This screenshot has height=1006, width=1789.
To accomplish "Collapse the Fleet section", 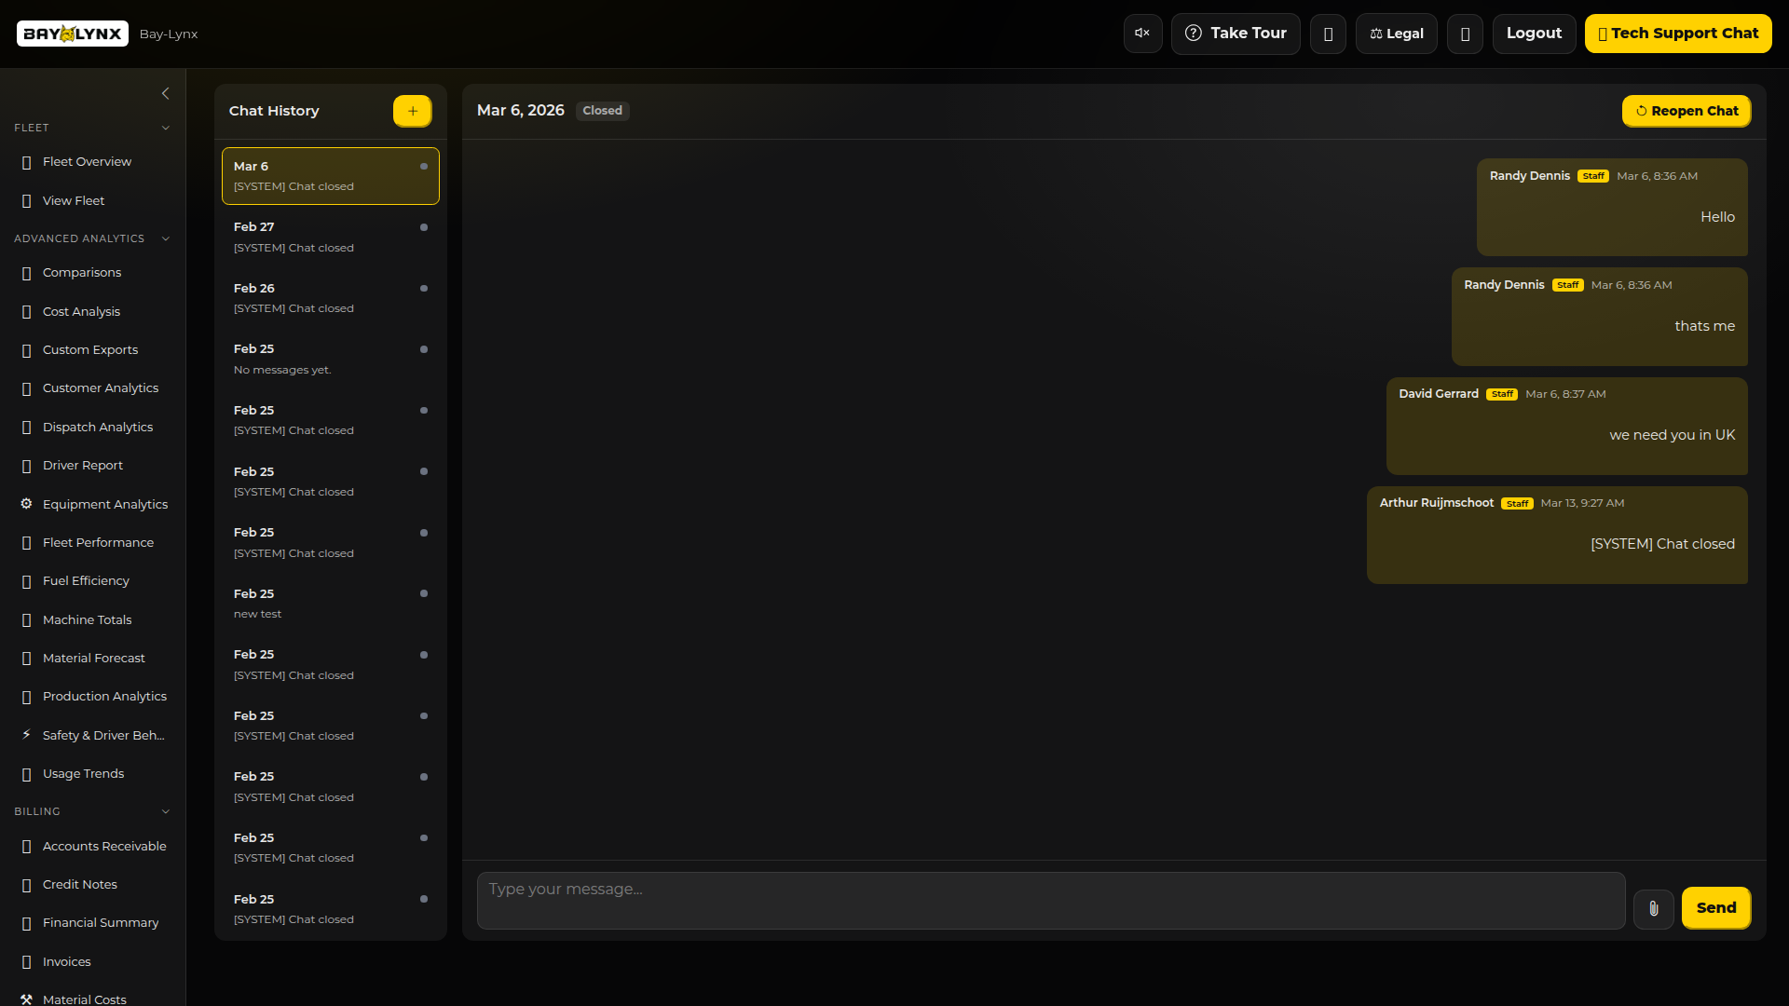I will point(165,128).
